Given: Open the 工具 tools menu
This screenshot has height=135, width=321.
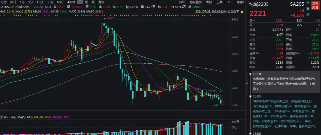Looking at the screenshot, I should pos(219,2).
